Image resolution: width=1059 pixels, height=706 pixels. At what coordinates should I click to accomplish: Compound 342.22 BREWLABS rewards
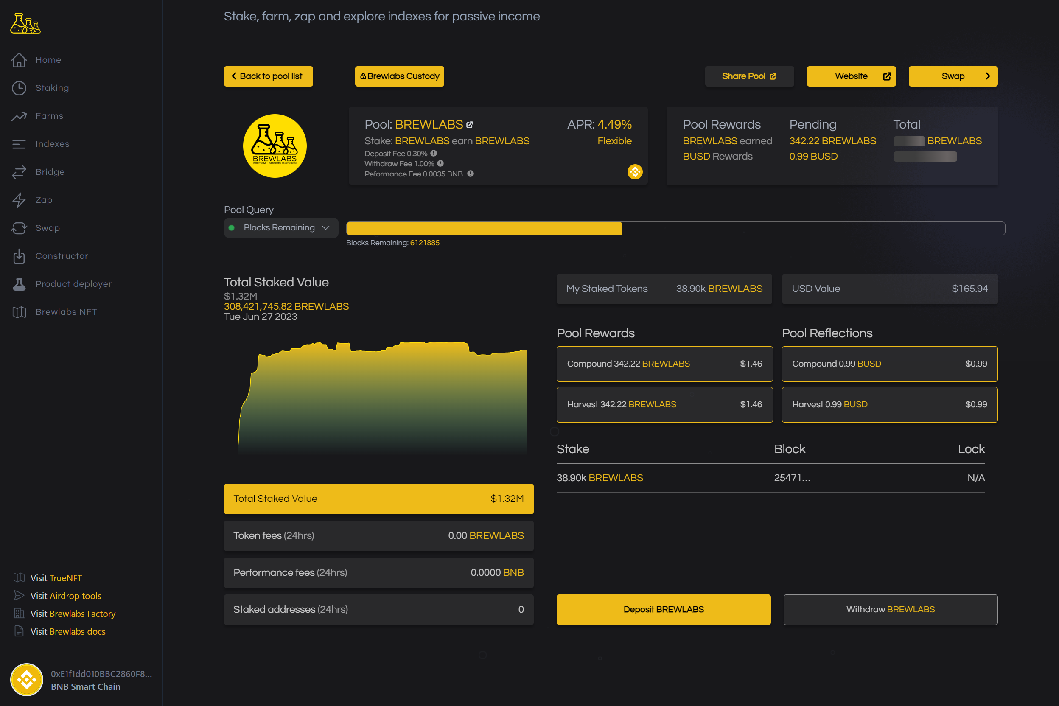point(664,364)
